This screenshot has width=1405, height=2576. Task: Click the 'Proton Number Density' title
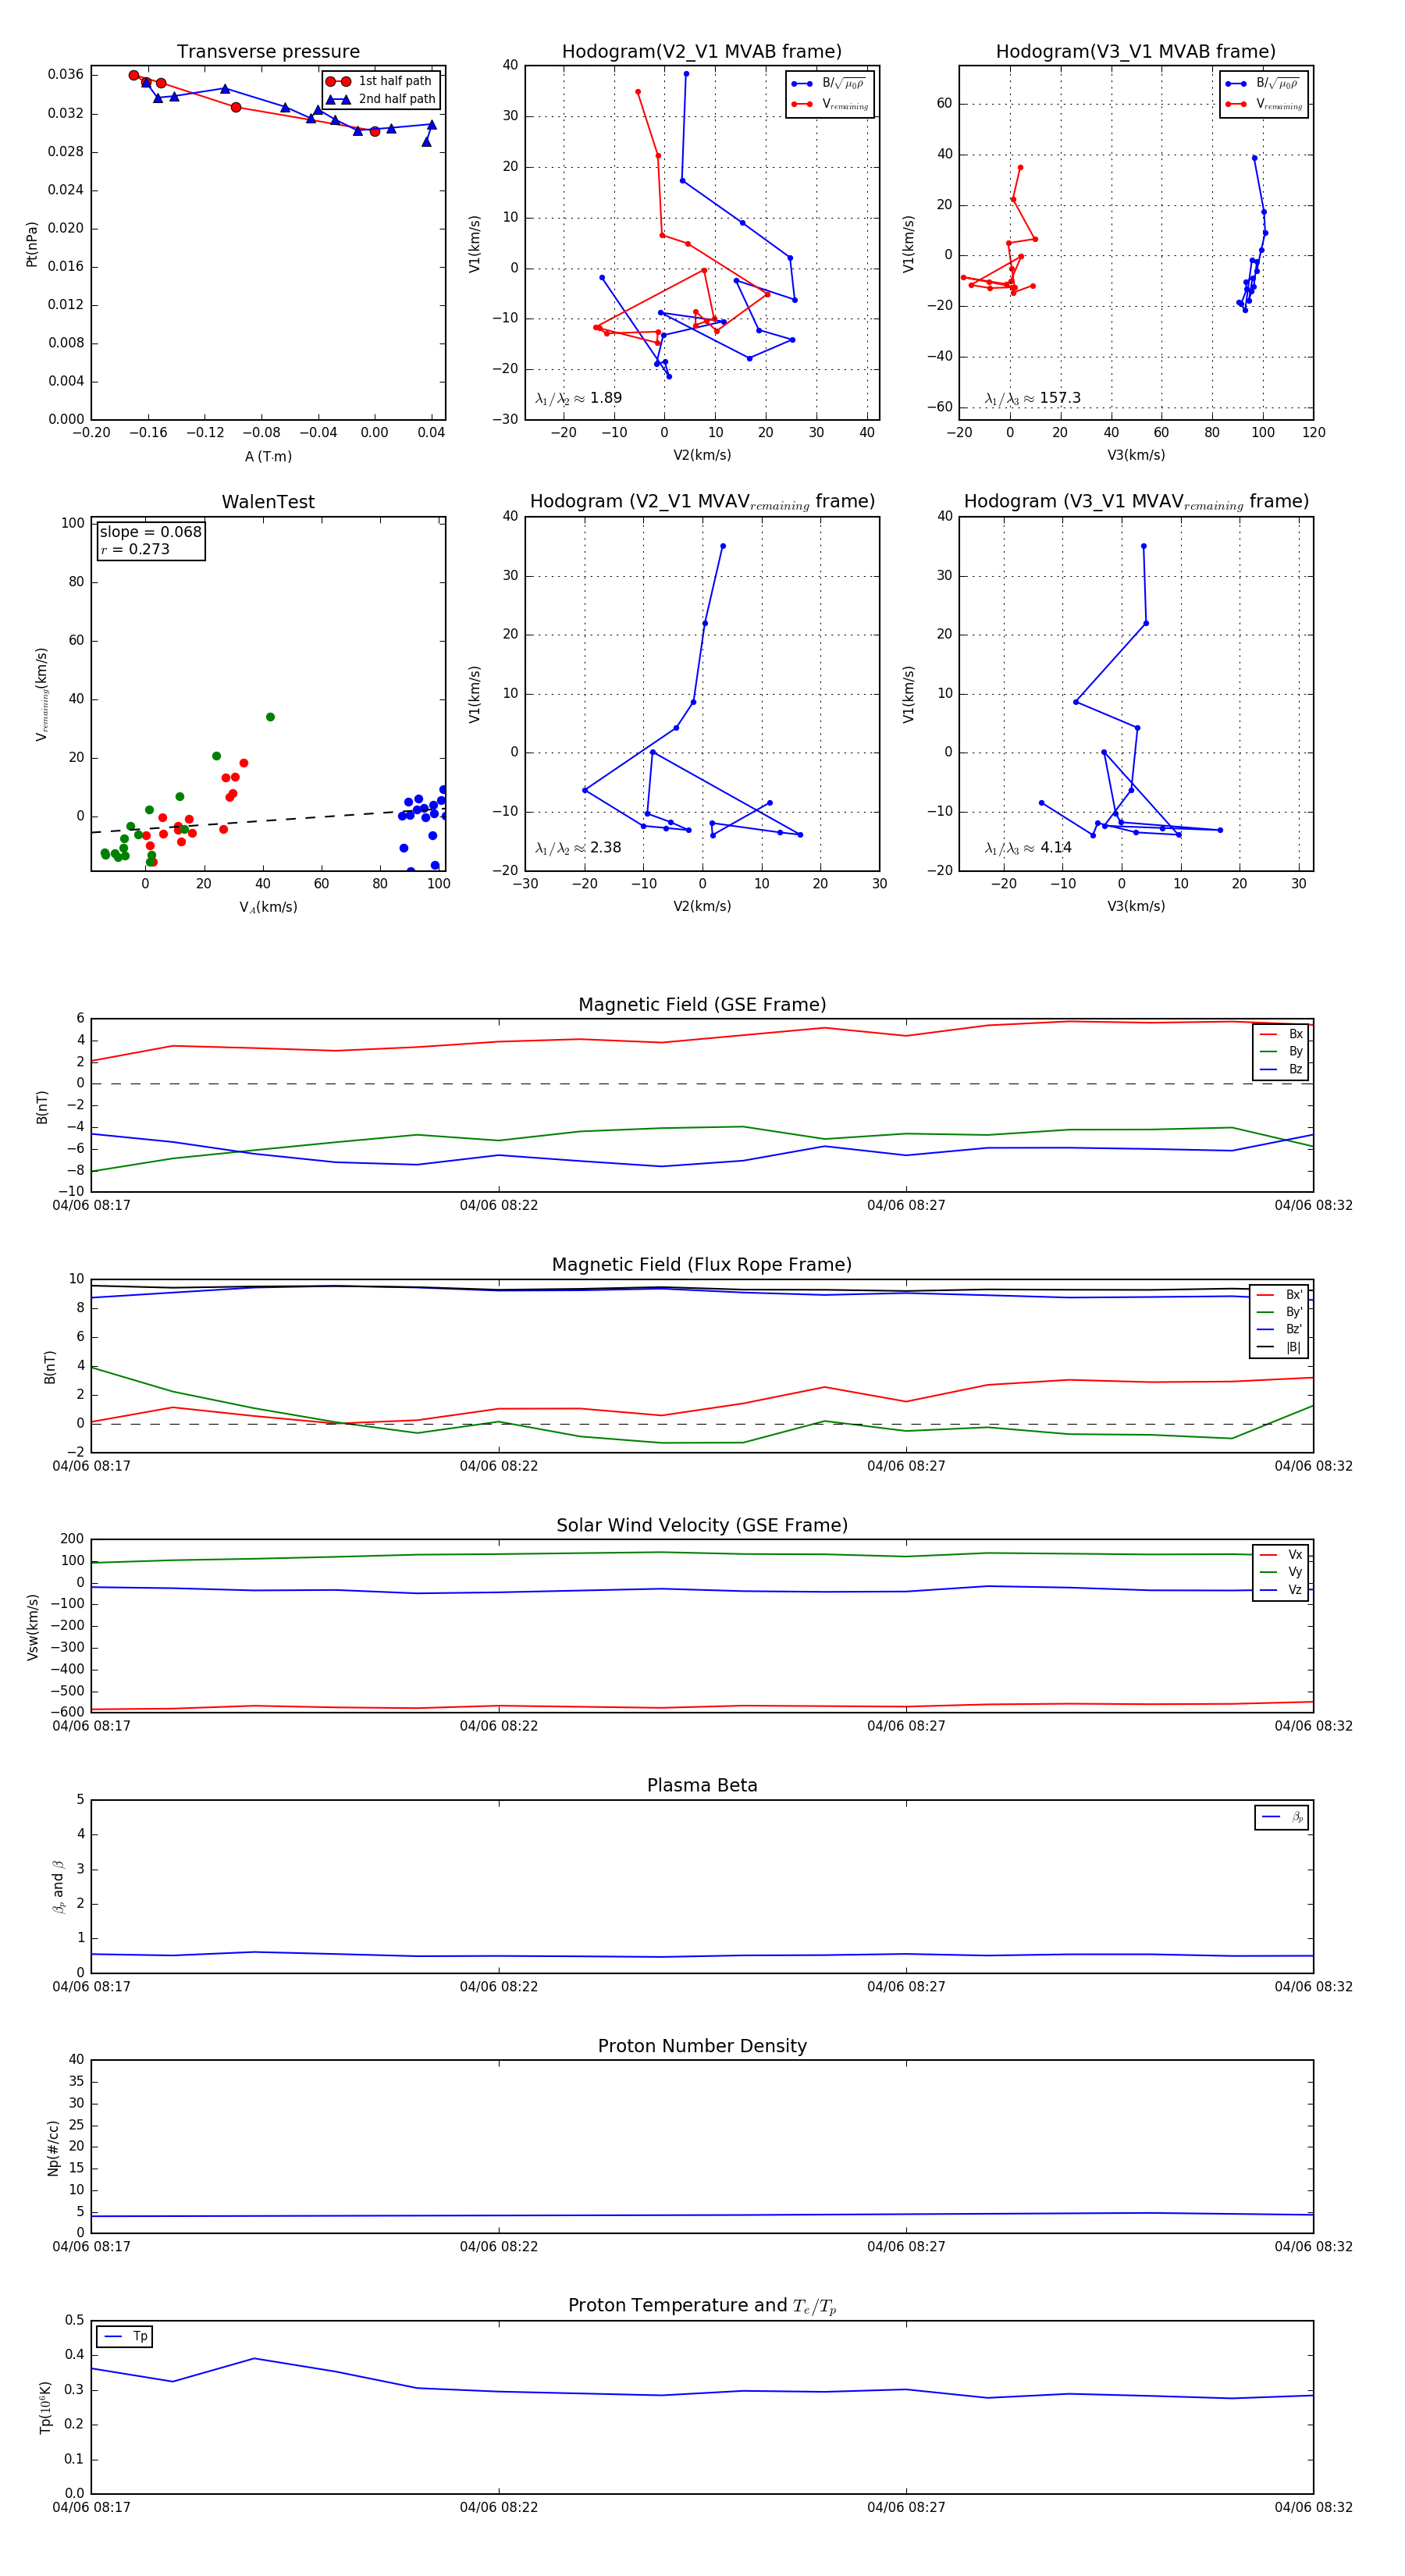(702, 2046)
